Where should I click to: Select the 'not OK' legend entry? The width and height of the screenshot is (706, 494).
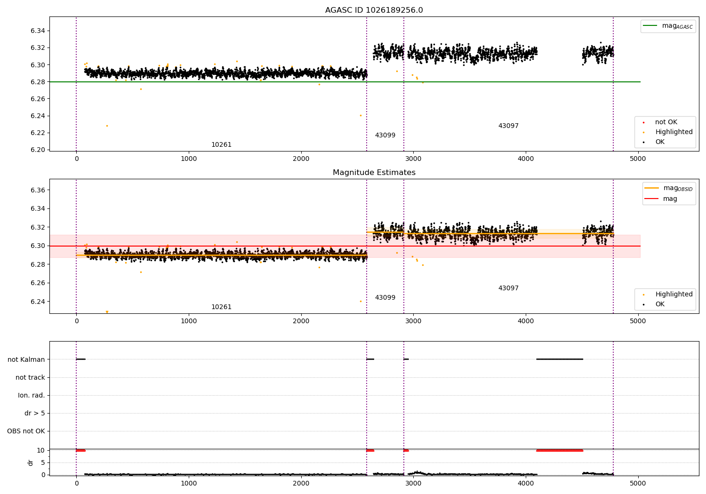pos(666,122)
